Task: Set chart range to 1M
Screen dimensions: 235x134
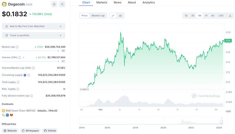Action: [x=199, y=16]
